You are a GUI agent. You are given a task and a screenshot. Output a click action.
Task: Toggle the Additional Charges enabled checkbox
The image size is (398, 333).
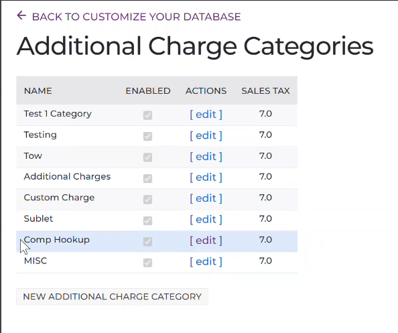(147, 178)
